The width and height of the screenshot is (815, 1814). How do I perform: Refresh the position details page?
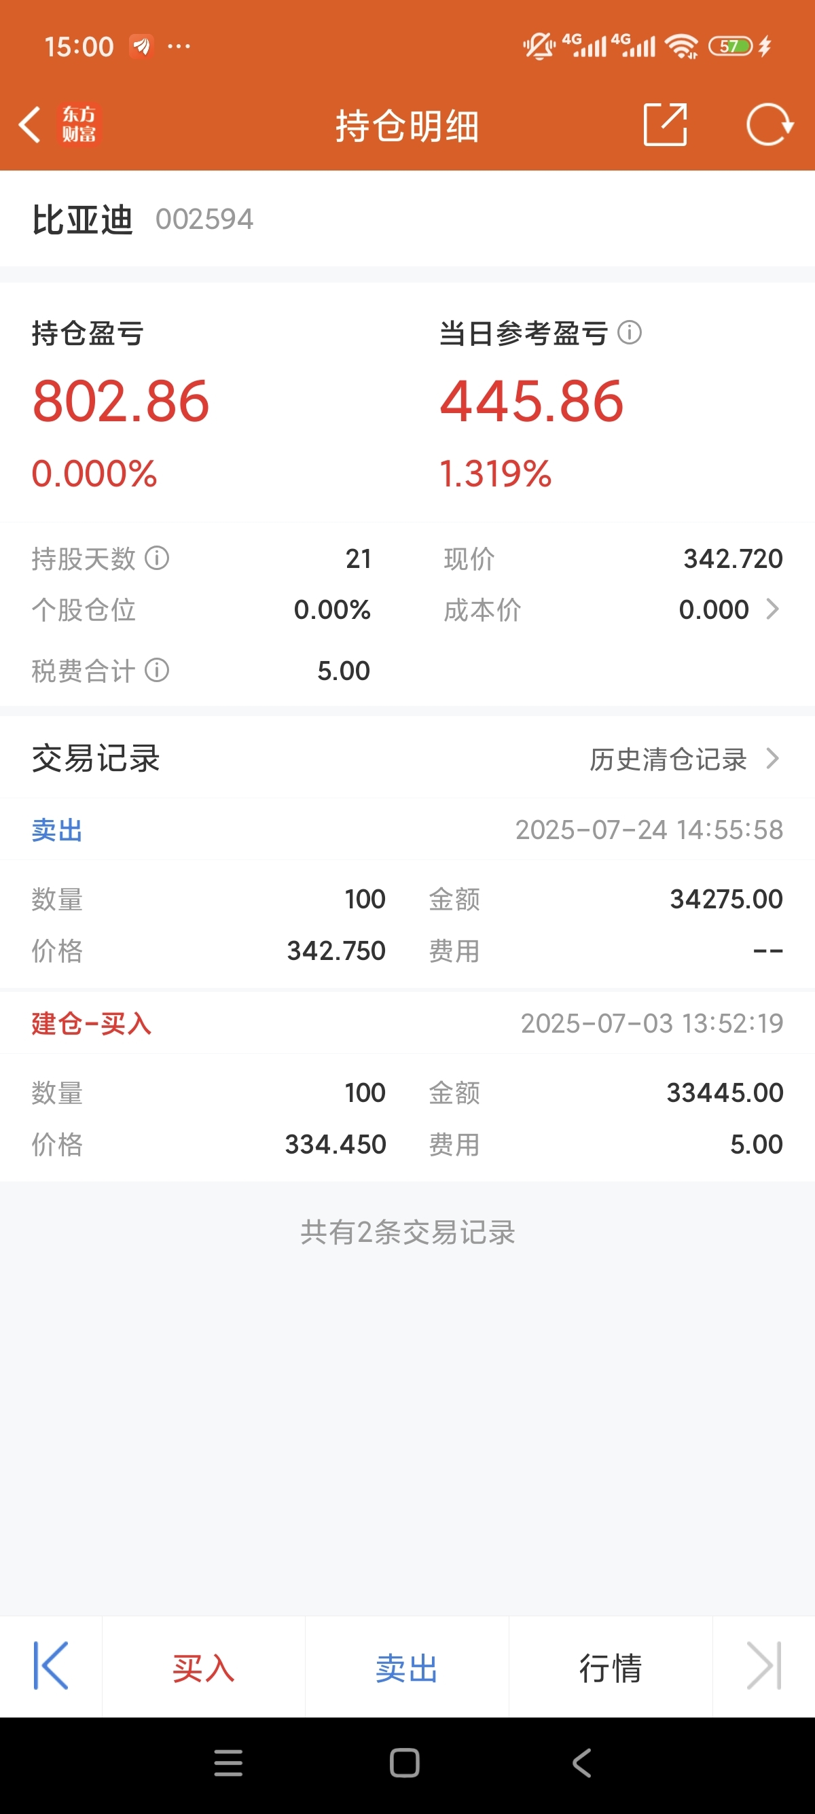[x=769, y=124]
